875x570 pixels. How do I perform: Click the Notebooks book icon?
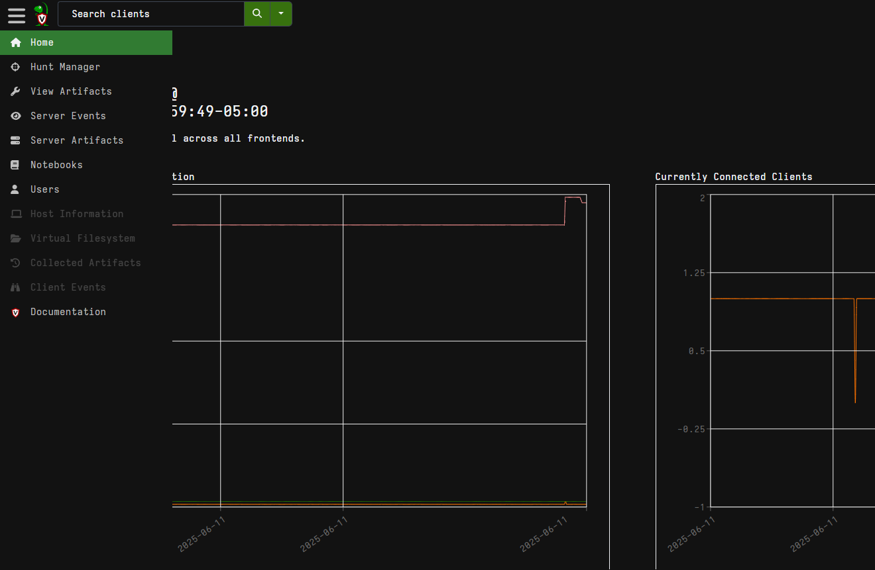[16, 165]
